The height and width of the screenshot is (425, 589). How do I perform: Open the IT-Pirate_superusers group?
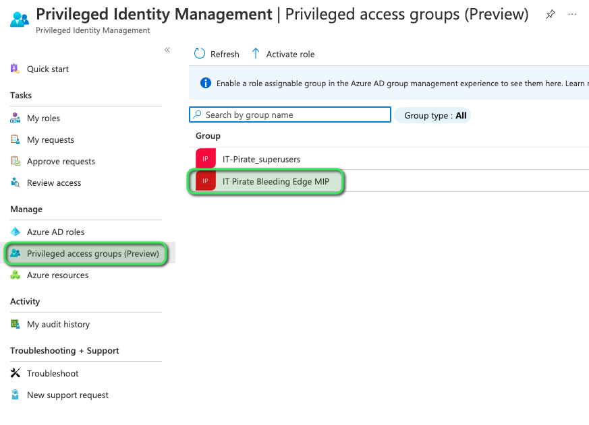pyautogui.click(x=262, y=160)
